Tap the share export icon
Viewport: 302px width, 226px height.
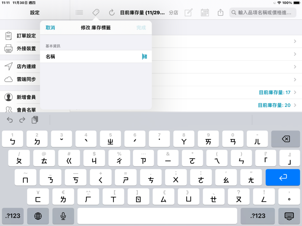click(221, 12)
